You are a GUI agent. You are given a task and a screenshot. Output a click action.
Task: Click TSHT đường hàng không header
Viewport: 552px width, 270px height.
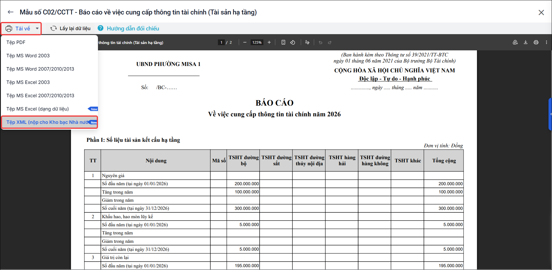click(x=375, y=161)
